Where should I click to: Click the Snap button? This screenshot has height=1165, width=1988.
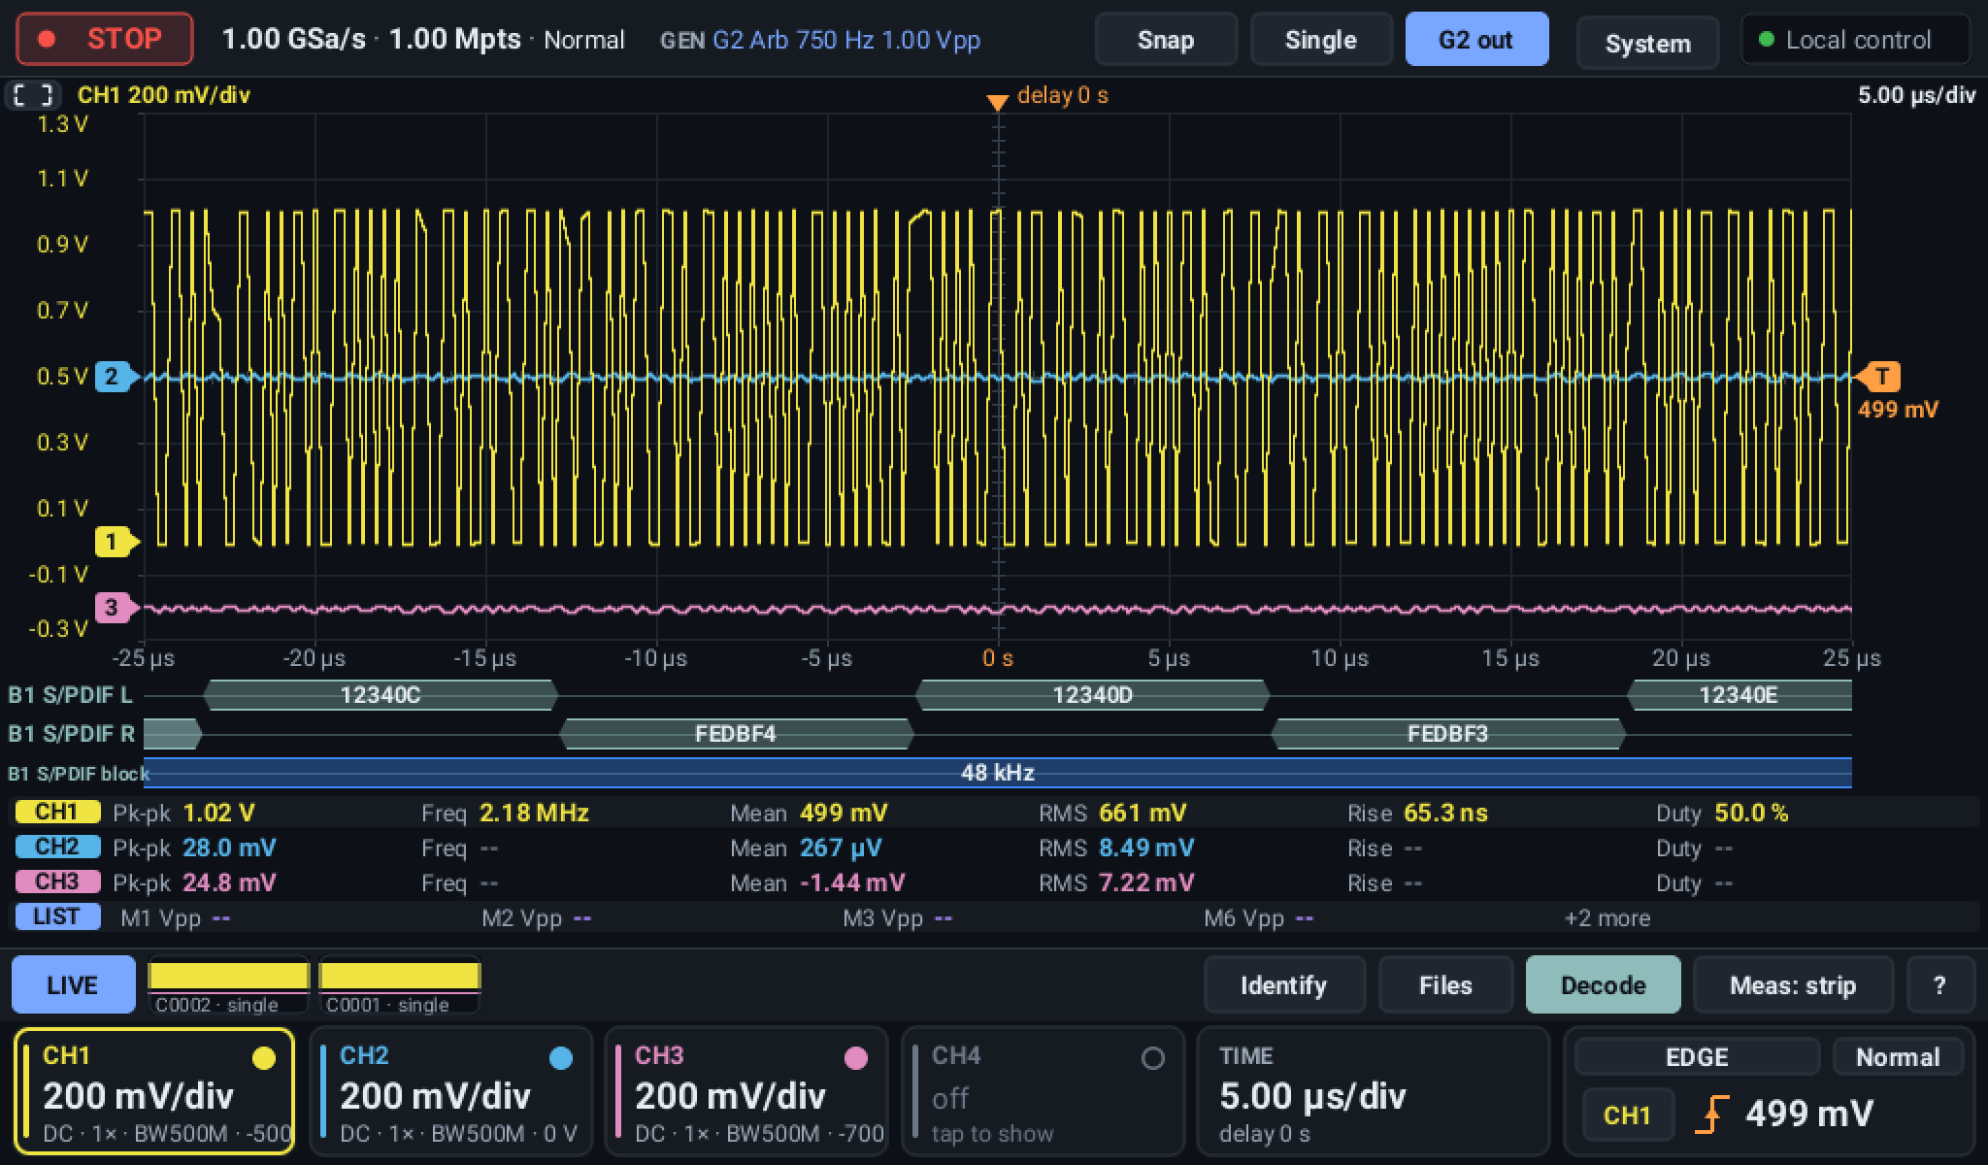point(1166,40)
